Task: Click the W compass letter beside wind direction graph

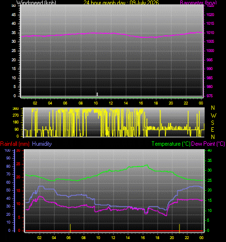Action: pyautogui.click(x=213, y=116)
